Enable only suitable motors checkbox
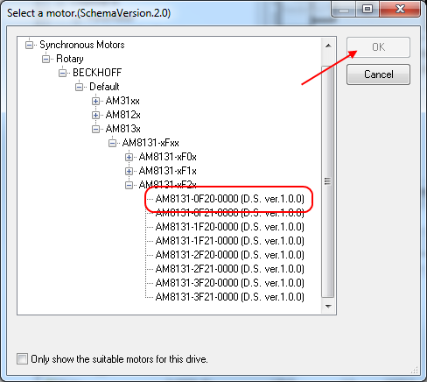 pyautogui.click(x=23, y=359)
